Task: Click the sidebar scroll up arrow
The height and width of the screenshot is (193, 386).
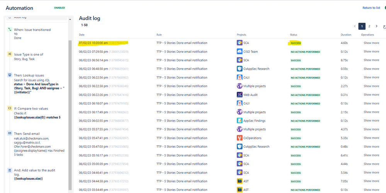Action: [x=70, y=19]
